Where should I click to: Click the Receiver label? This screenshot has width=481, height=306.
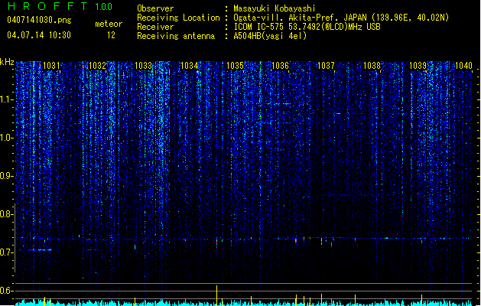coord(155,27)
